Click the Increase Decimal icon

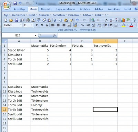(x=94, y=25)
